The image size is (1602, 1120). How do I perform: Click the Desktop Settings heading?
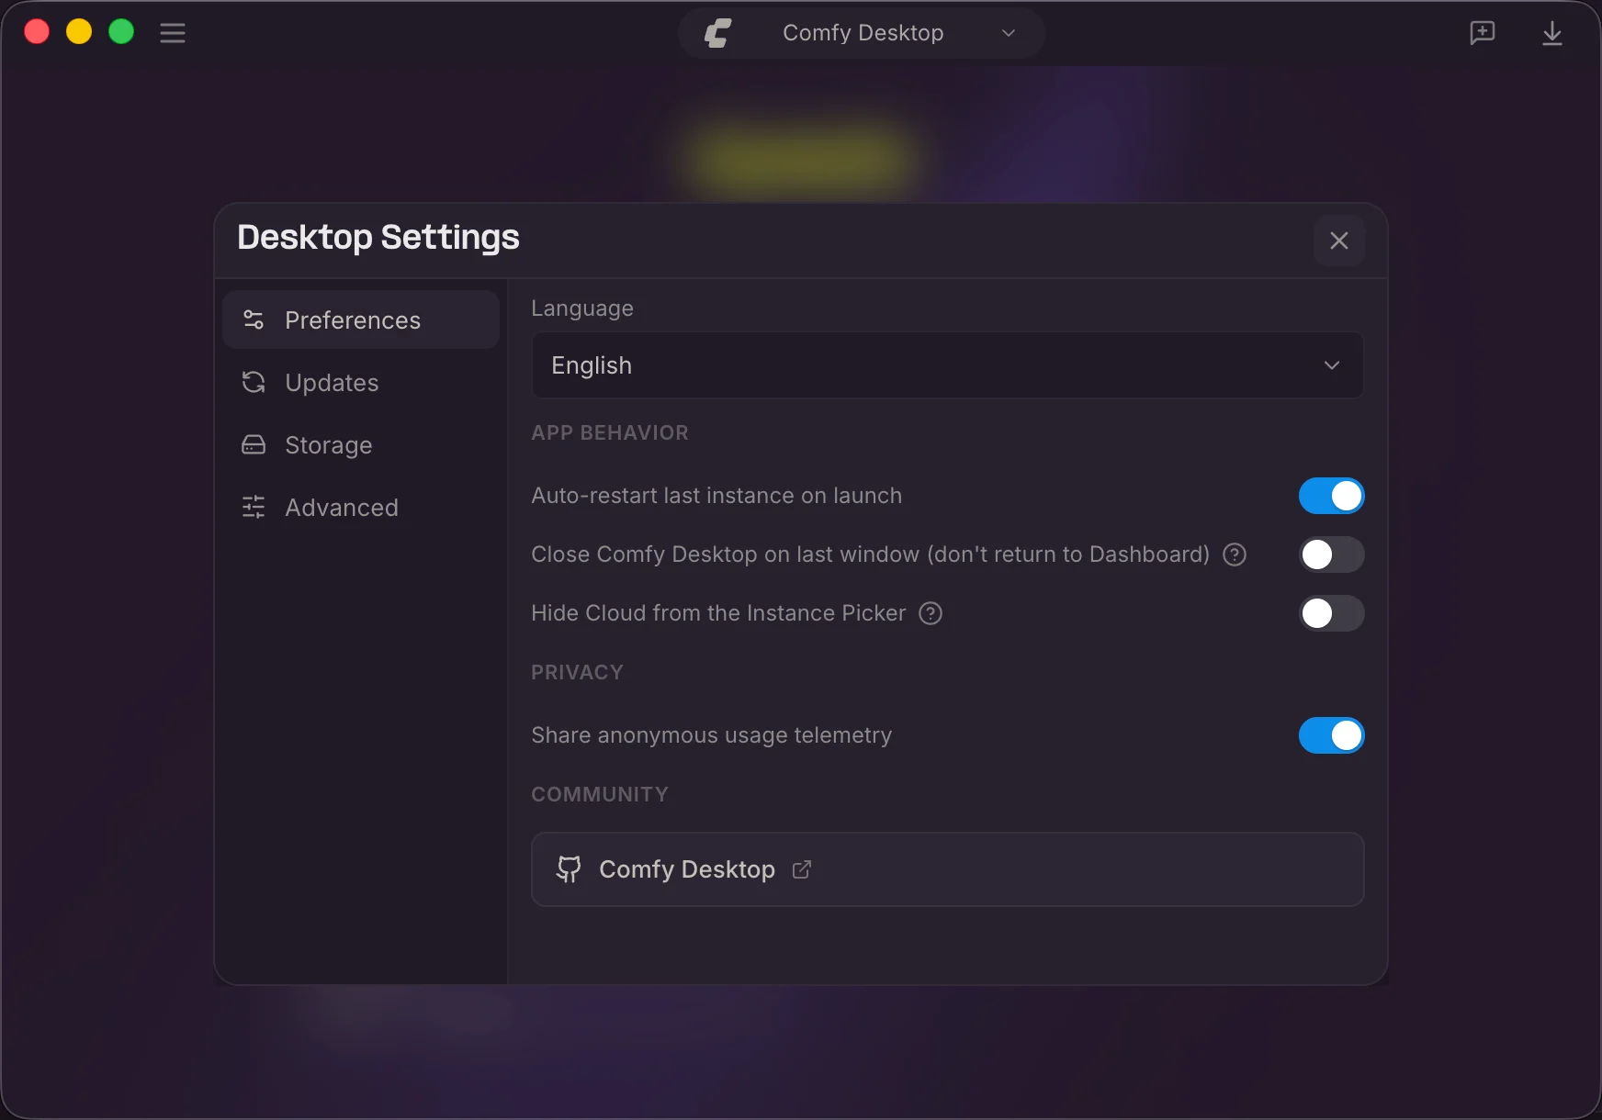point(378,238)
